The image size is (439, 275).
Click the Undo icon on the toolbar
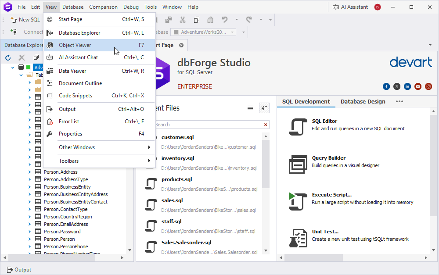tap(225, 20)
